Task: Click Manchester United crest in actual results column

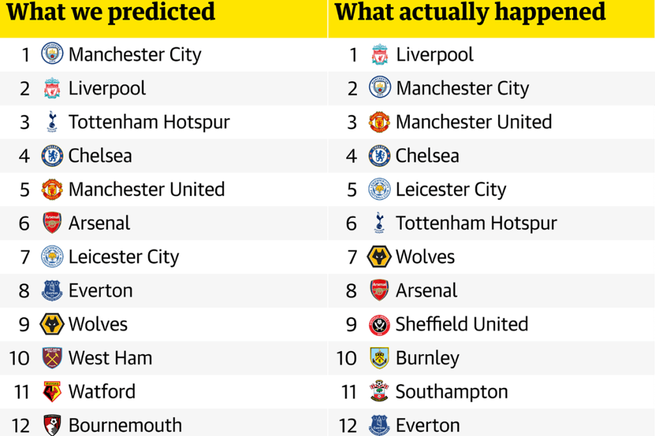Action: point(379,121)
